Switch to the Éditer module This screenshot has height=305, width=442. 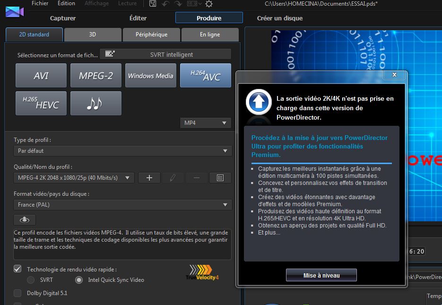[x=138, y=18]
